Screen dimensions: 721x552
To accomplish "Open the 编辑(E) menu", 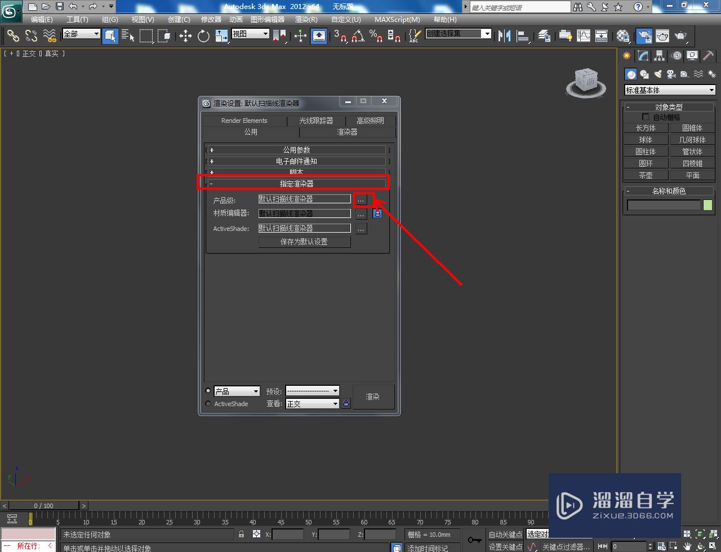I will (x=42, y=19).
